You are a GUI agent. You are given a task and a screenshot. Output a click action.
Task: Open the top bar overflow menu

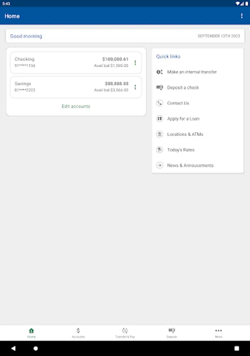click(242, 16)
